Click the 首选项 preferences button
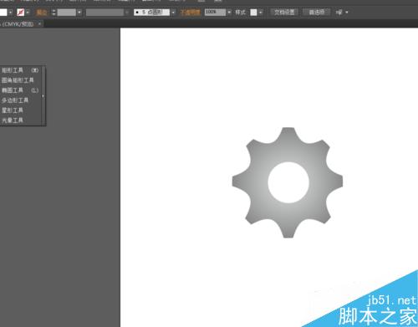 coord(317,12)
